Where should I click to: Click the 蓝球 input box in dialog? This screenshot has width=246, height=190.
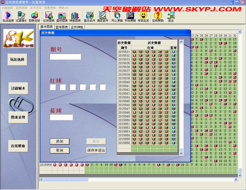pyautogui.click(x=61, y=117)
